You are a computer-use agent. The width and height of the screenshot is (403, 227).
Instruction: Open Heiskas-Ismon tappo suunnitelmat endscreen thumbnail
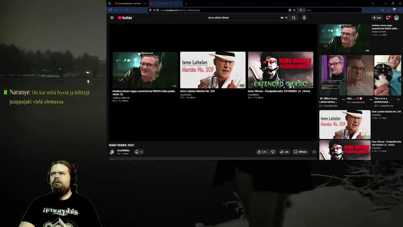tap(145, 70)
